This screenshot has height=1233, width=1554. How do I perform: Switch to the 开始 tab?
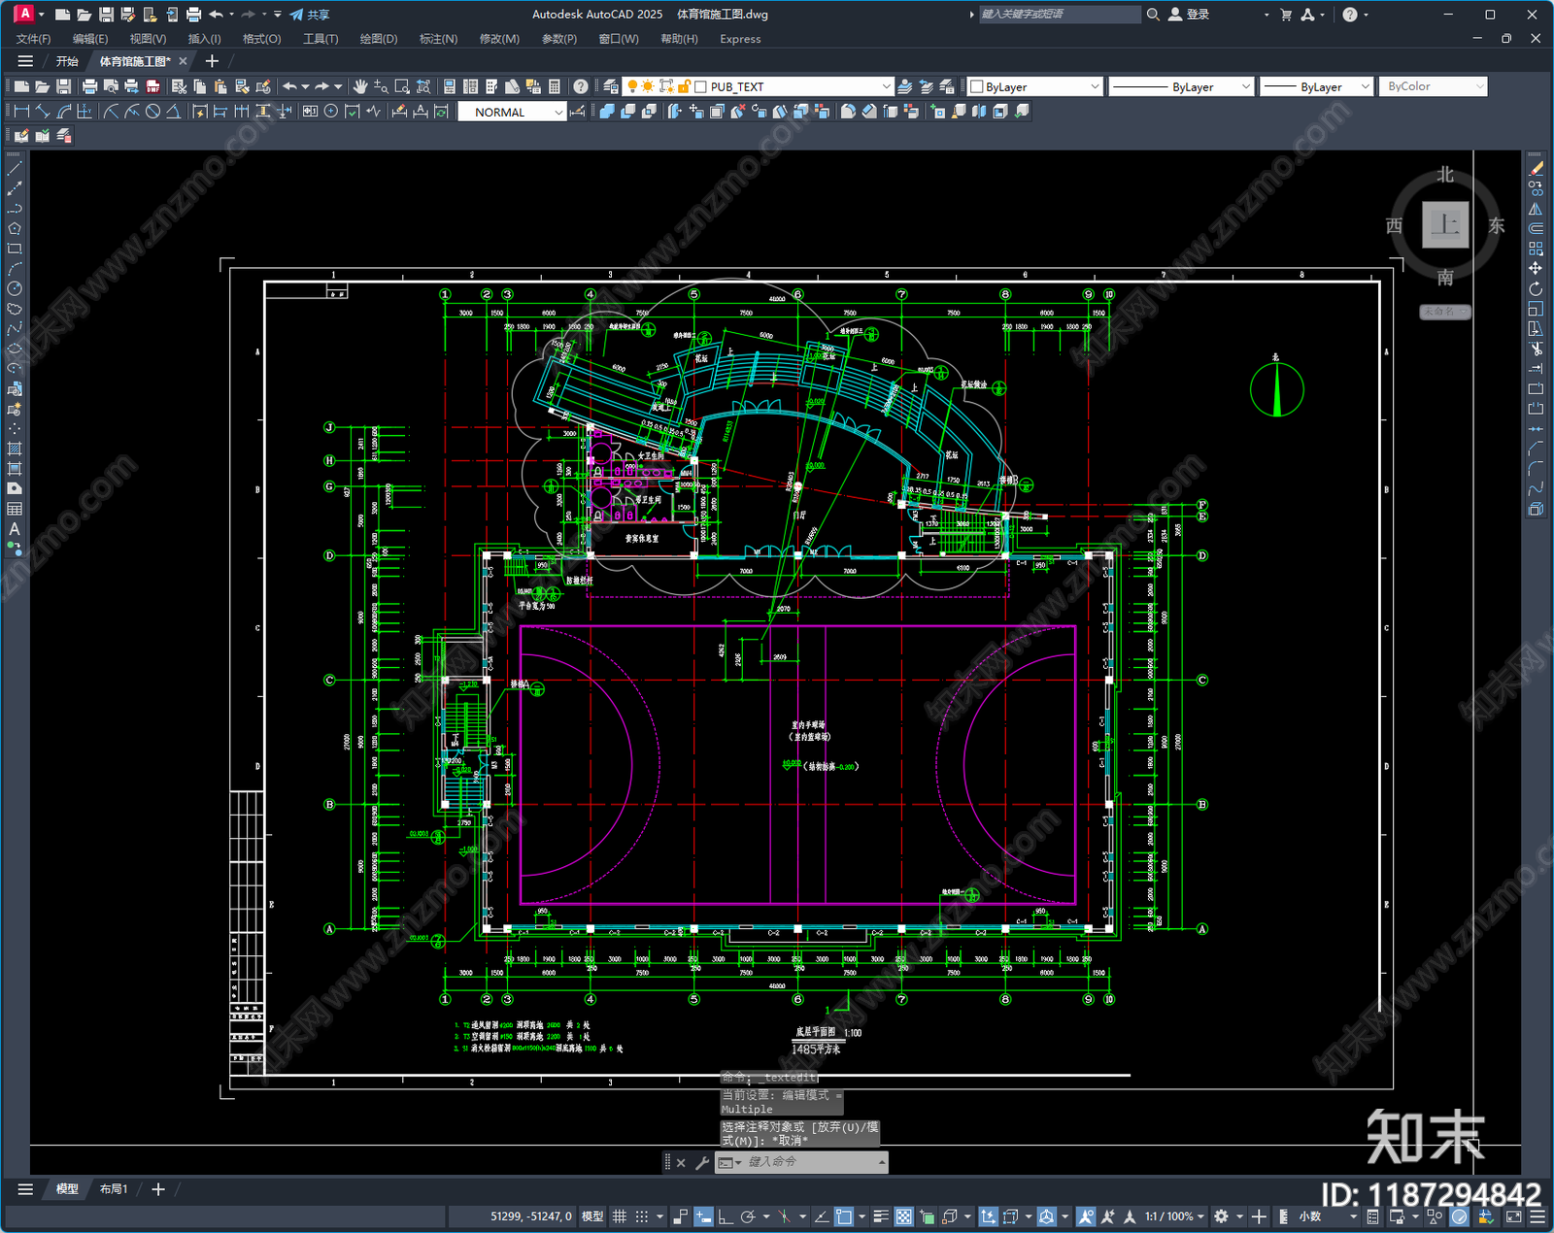point(67,61)
